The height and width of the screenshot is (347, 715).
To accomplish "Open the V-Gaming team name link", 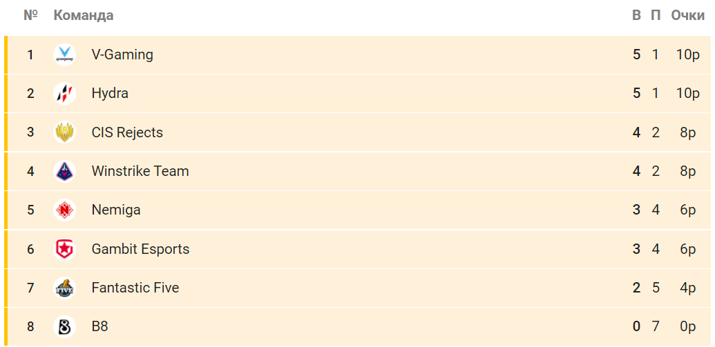I will pyautogui.click(x=122, y=55).
